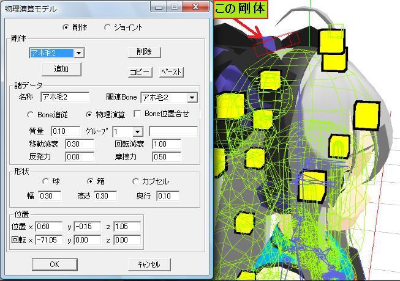Click the キャンセル button
400x281 pixels.
(x=149, y=265)
